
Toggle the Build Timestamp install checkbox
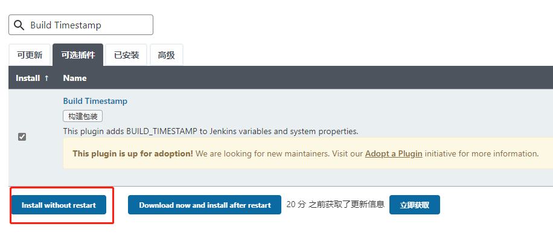(x=22, y=136)
